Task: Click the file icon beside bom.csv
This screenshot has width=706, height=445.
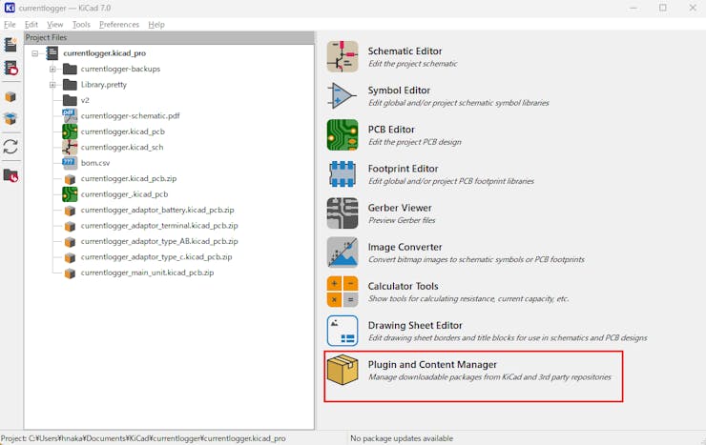Action: 70,163
